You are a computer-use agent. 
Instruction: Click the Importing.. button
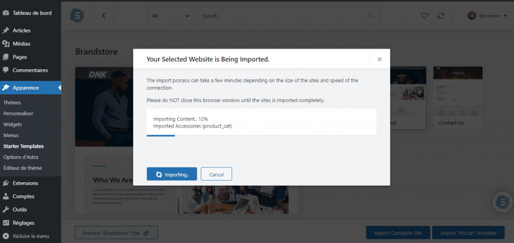click(172, 174)
